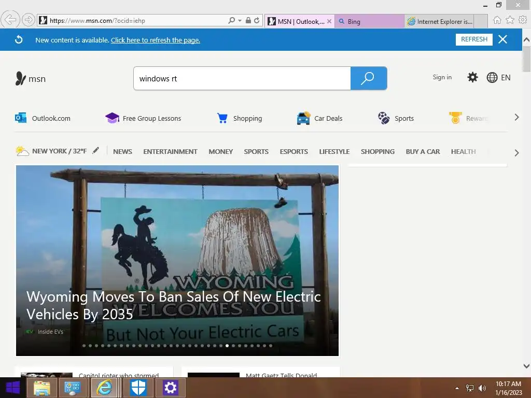Viewport: 531px width, 398px height.
Task: Open the Rewards medal shortcut
Action: coord(468,118)
